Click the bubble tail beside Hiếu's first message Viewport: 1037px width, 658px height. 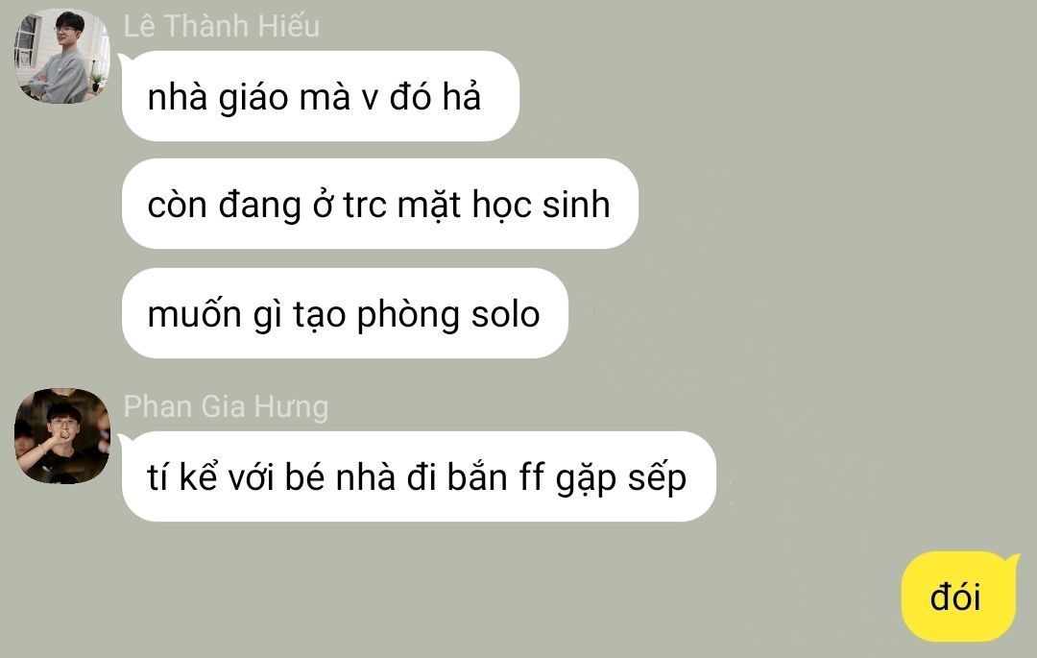click(x=122, y=61)
